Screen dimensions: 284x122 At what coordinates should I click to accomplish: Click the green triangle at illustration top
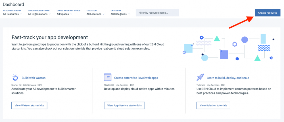(217, 38)
